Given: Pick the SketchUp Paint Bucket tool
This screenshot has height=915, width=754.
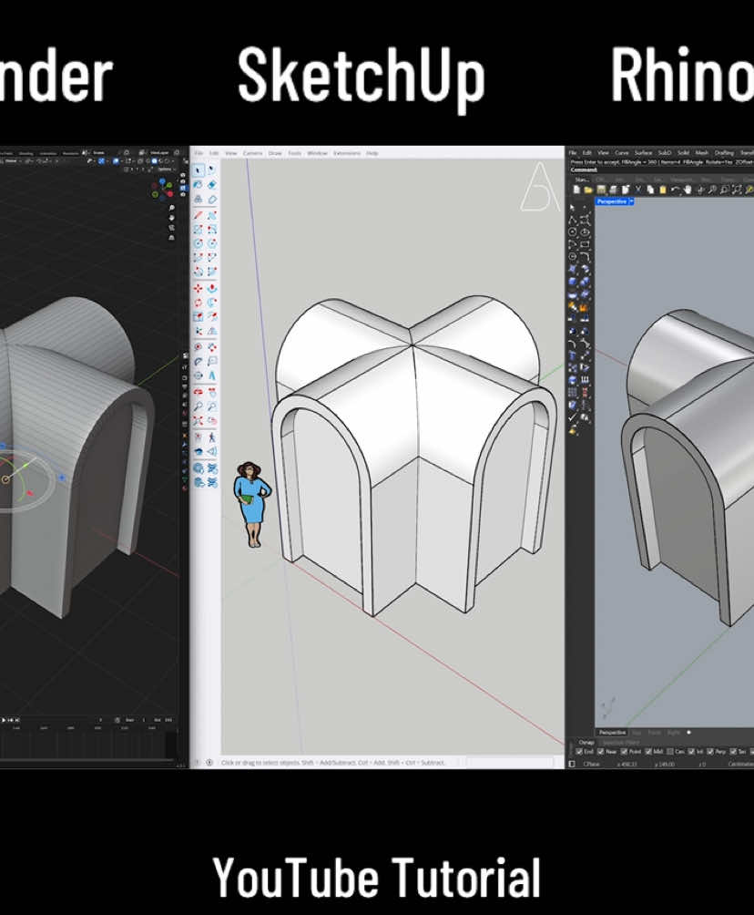Looking at the screenshot, I should (x=198, y=184).
